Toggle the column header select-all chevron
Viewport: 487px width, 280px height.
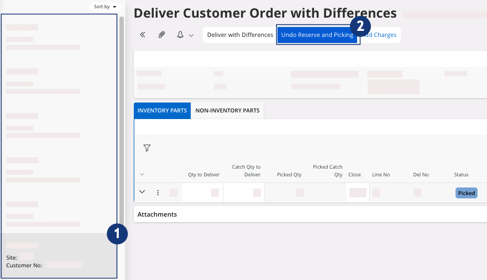coord(142,175)
